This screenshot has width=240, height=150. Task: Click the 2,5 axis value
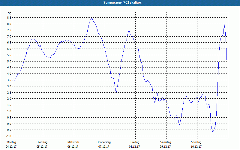pos(9,93)
